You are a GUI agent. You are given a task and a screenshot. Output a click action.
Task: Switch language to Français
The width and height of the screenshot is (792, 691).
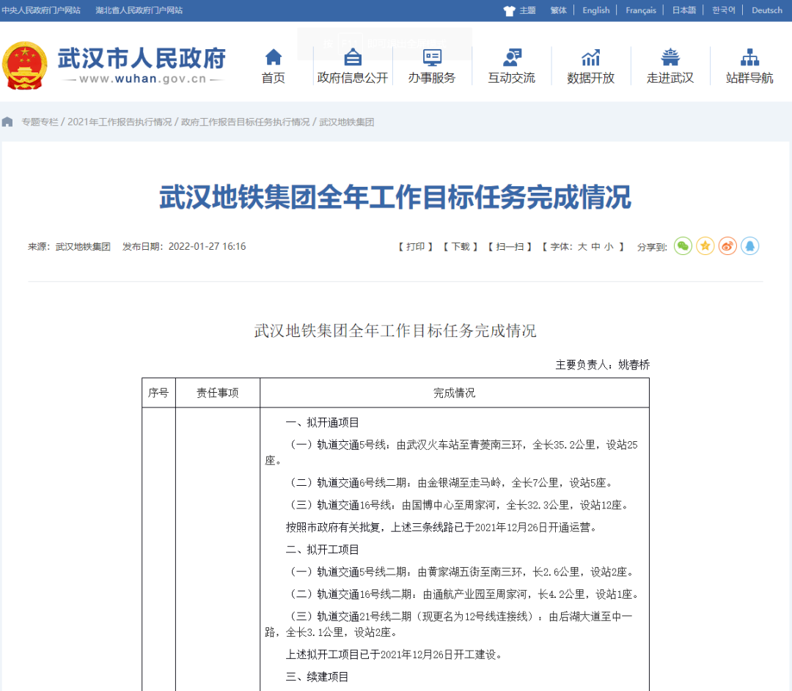(641, 10)
